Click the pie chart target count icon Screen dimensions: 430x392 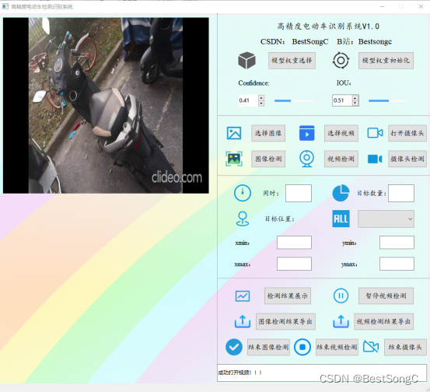(x=341, y=193)
